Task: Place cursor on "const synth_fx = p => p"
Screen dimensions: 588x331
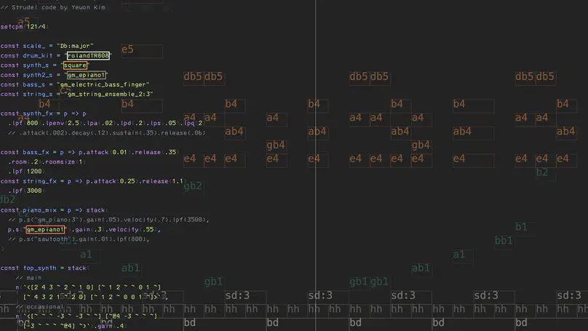Action: pyautogui.click(x=43, y=113)
